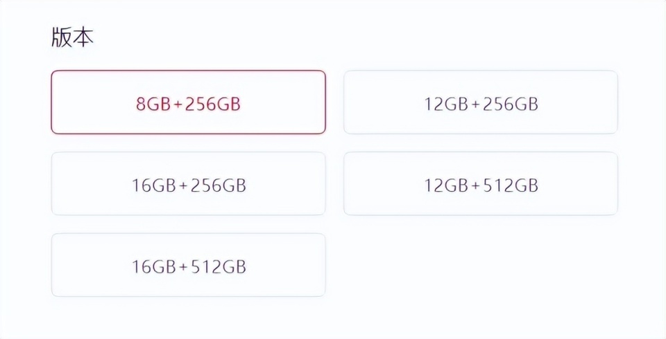This screenshot has width=666, height=339.
Task: Choose the 16GB+512GB version
Action: pyautogui.click(x=188, y=266)
